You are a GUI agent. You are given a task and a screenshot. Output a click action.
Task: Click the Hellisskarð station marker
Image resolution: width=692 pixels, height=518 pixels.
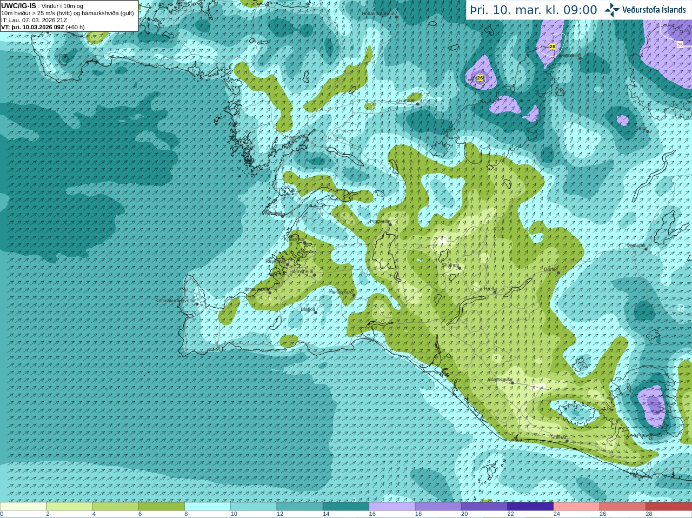tap(354, 295)
